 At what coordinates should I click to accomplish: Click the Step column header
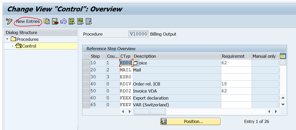(x=98, y=56)
